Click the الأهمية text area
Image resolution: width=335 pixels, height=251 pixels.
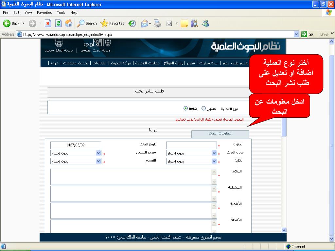(x=134, y=211)
